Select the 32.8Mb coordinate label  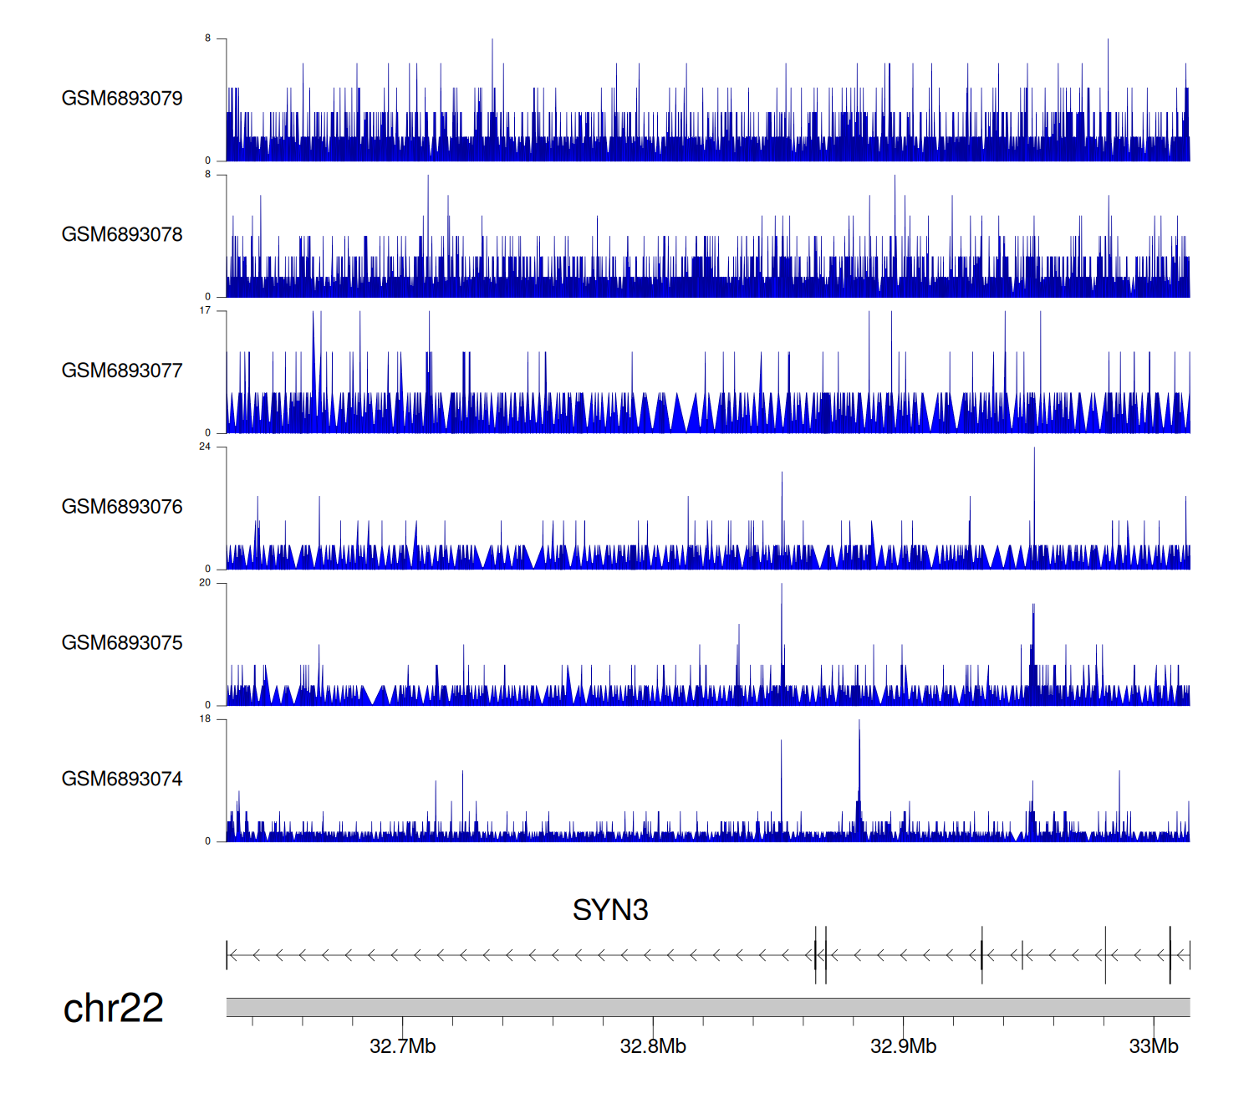click(x=653, y=1046)
